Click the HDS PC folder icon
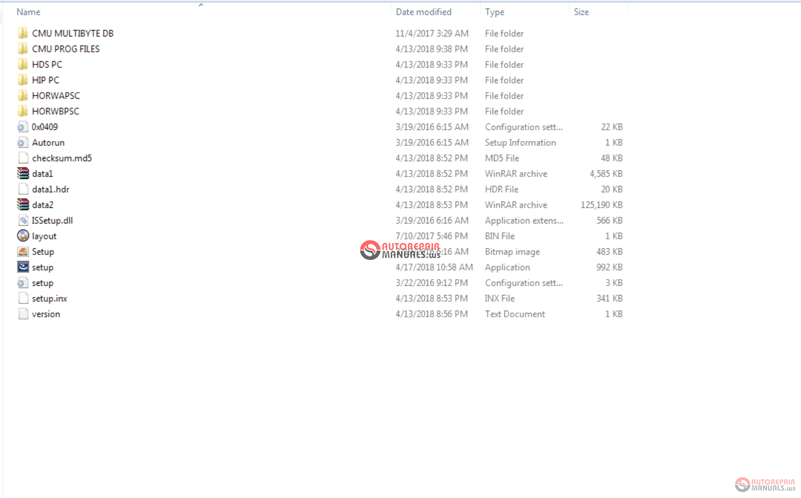This screenshot has width=801, height=498. point(23,65)
